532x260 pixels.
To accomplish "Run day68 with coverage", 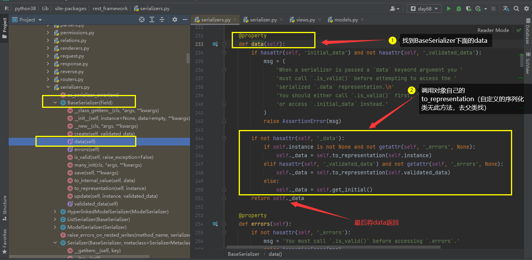I will coord(469,8).
